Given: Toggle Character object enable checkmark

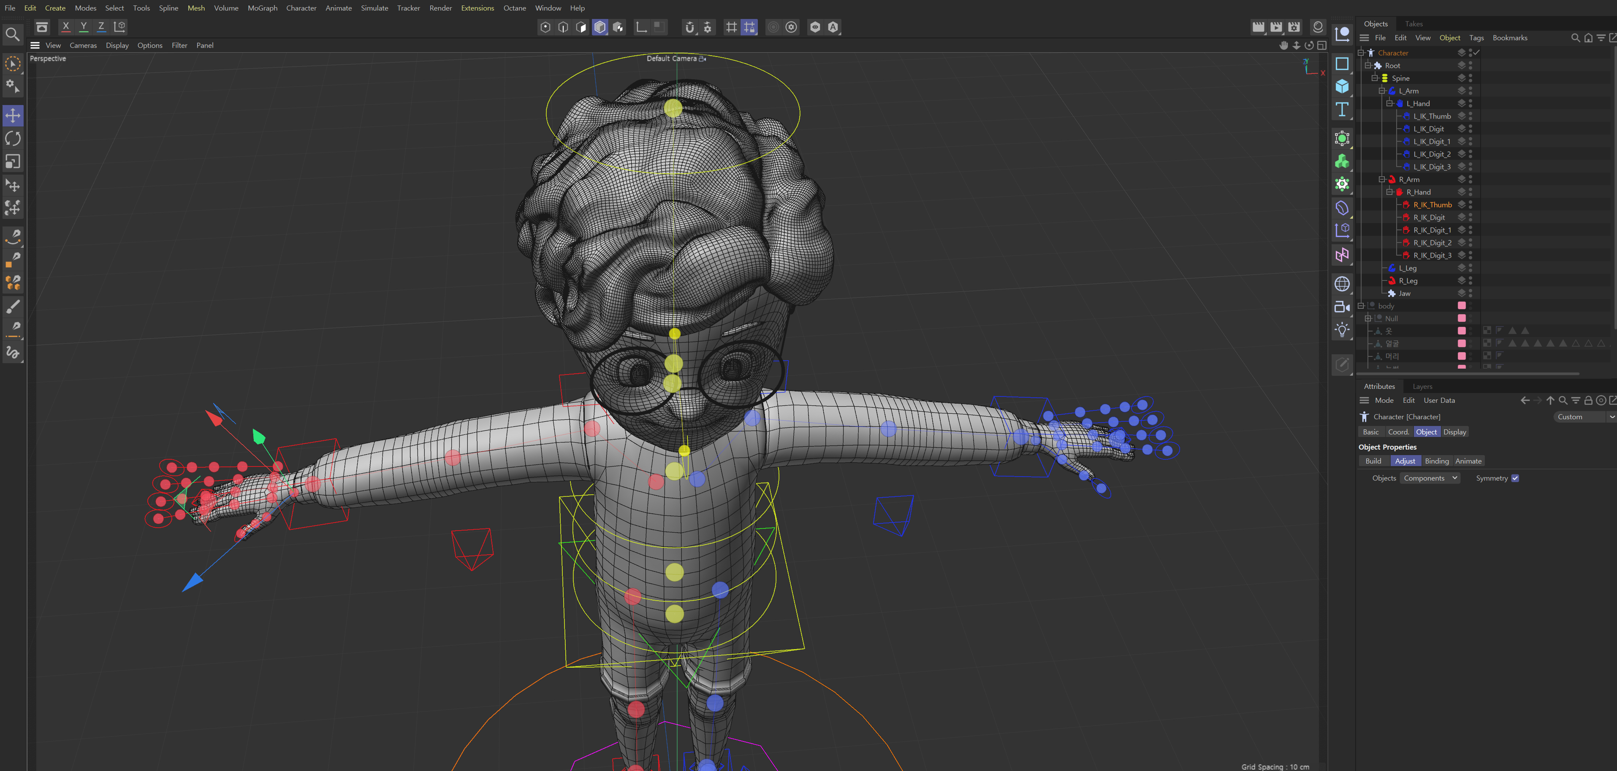Looking at the screenshot, I should (1476, 53).
